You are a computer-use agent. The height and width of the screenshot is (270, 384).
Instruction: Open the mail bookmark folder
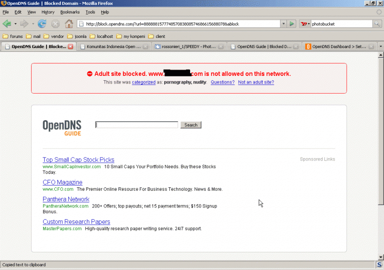33,36
